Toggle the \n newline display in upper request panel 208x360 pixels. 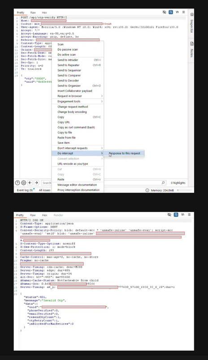pyautogui.click(x=177, y=12)
